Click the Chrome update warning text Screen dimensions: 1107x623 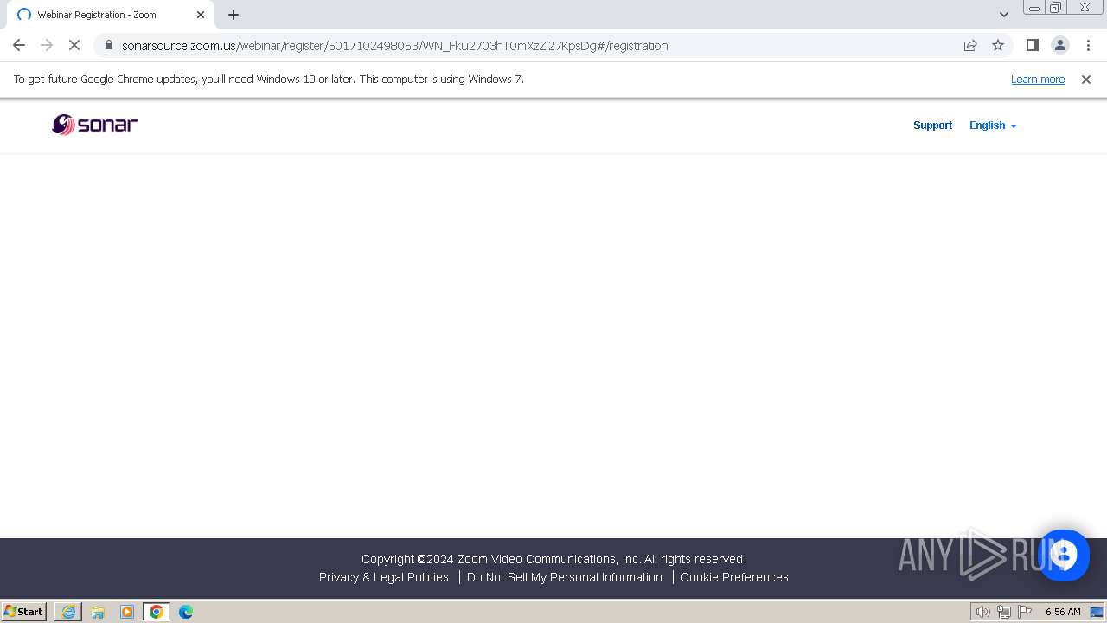[269, 79]
